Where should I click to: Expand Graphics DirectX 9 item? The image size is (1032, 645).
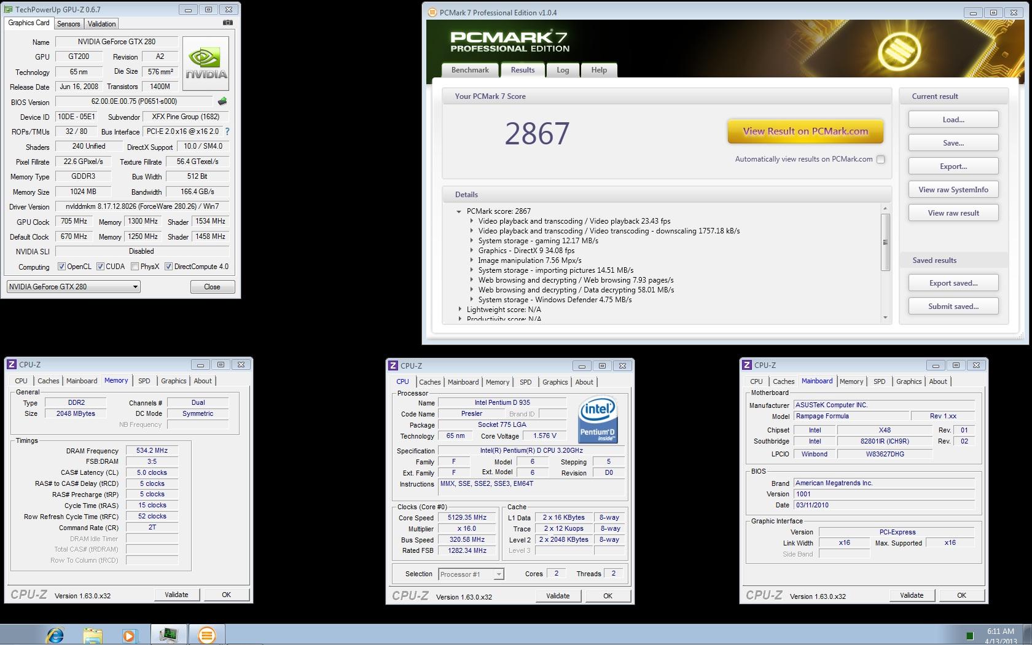pos(472,251)
